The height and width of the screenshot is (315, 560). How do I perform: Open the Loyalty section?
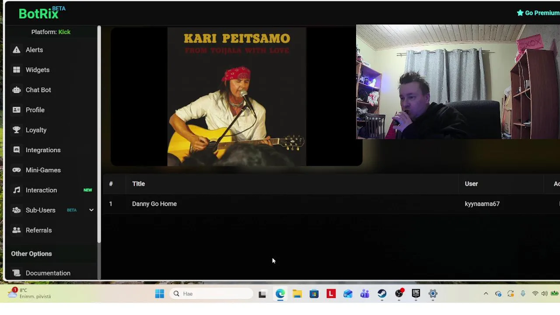pyautogui.click(x=36, y=130)
